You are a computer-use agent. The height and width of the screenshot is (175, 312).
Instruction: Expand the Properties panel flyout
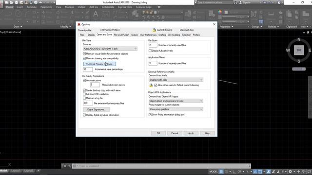pyautogui.click(x=226, y=27)
